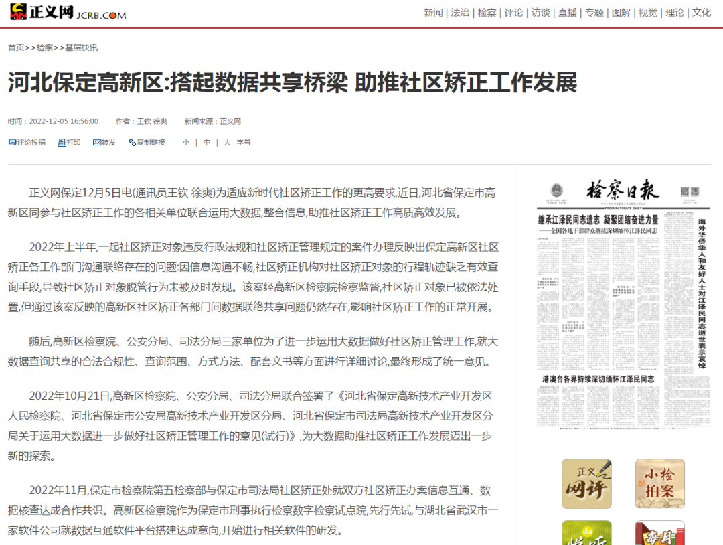The image size is (723, 545).
Task: Open the 直播 navigation menu item
Action: coord(567,13)
